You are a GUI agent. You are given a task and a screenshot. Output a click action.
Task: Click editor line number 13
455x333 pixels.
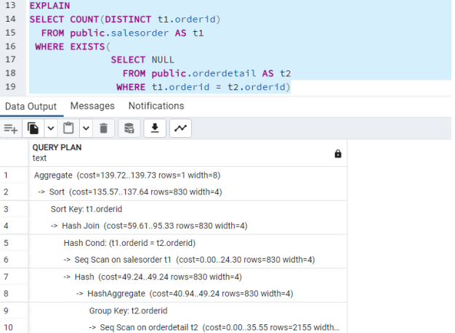(10, 6)
